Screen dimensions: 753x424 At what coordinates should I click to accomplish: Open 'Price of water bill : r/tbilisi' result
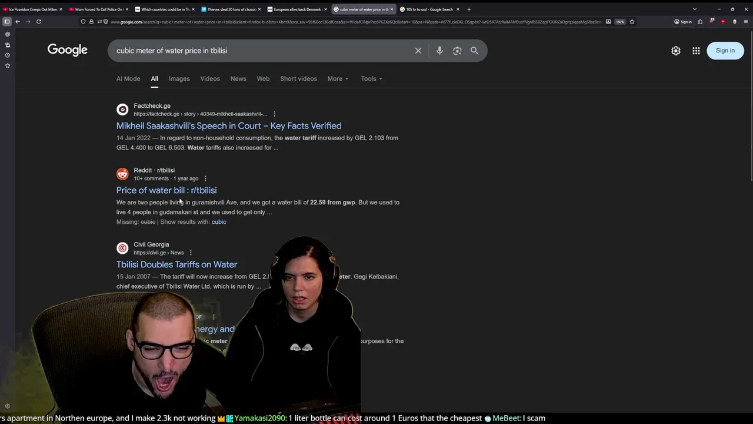[x=166, y=190]
